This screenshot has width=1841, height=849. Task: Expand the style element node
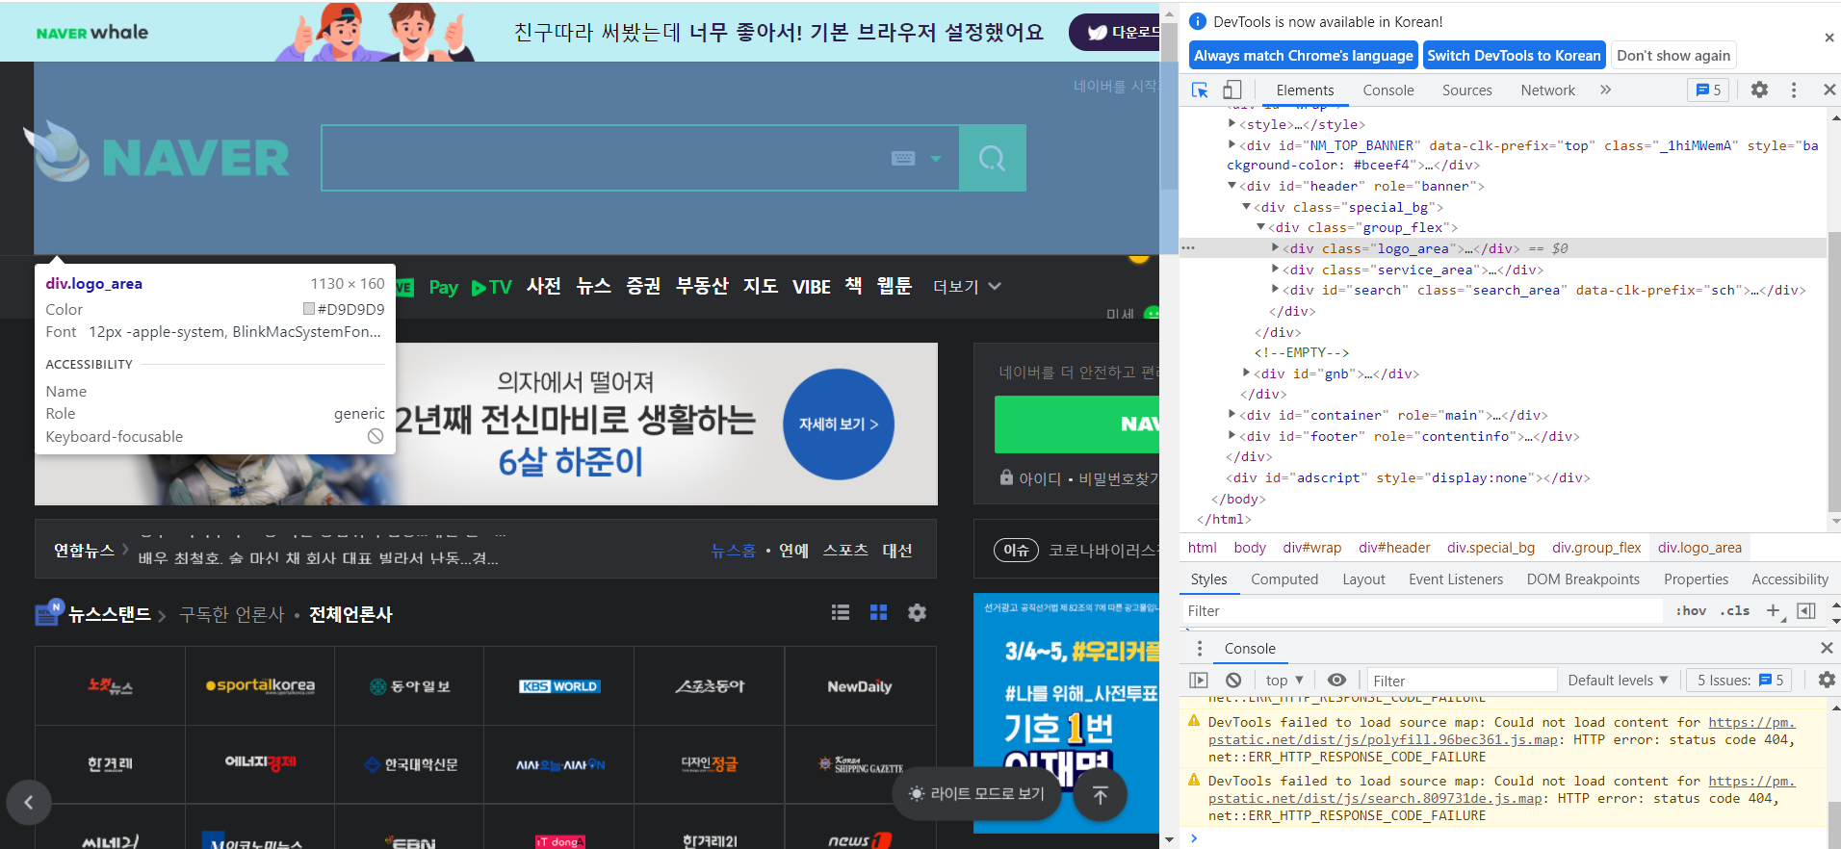1232,123
